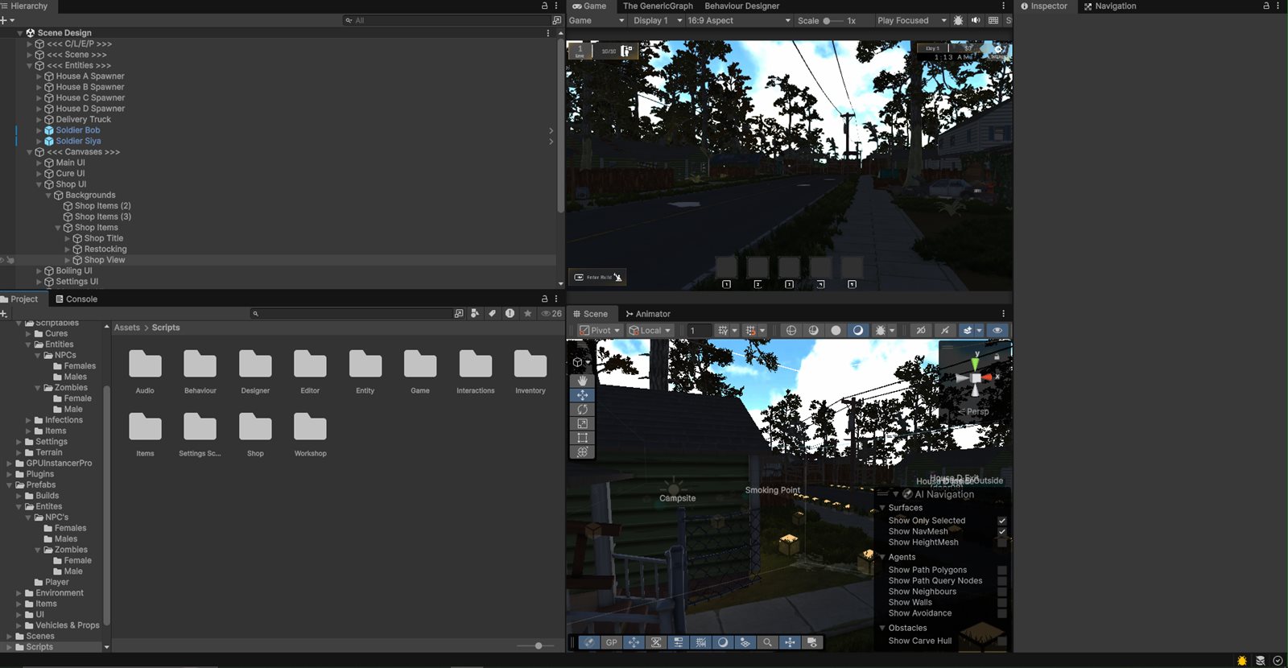The width and height of the screenshot is (1288, 668).
Task: Select the Hand view tool in Scene
Action: [582, 381]
